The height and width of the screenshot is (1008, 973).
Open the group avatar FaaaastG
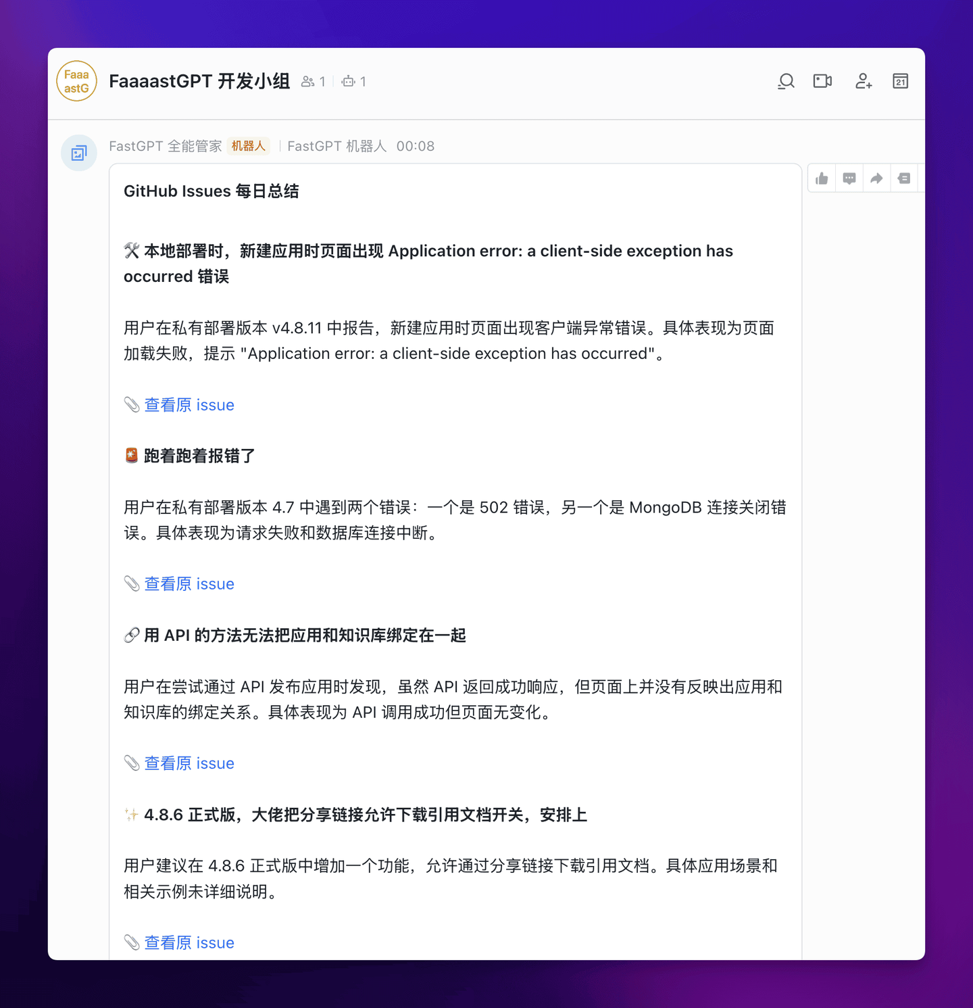pos(76,81)
